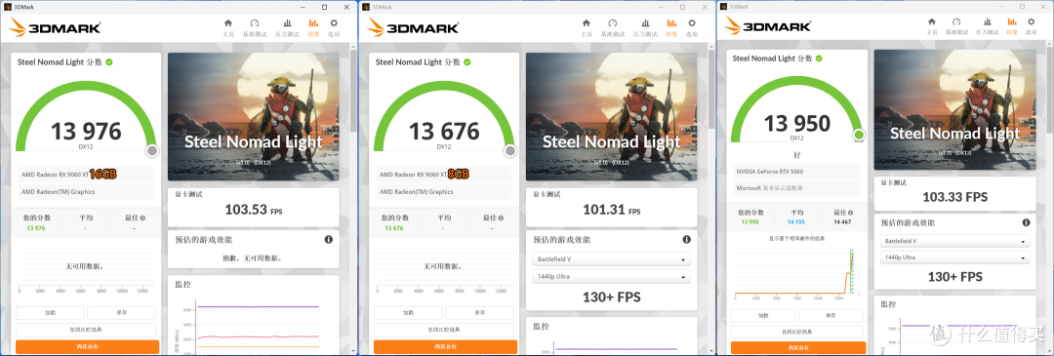Screen dimensions: 1054x356
Task: Select 结果 results in the 16GB window
Action: [313, 27]
